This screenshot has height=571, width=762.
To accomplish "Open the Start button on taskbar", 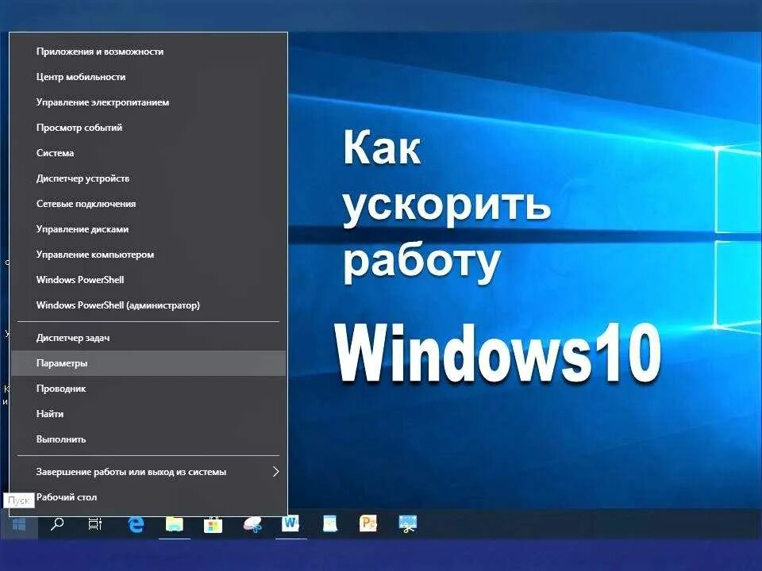I will 19,524.
